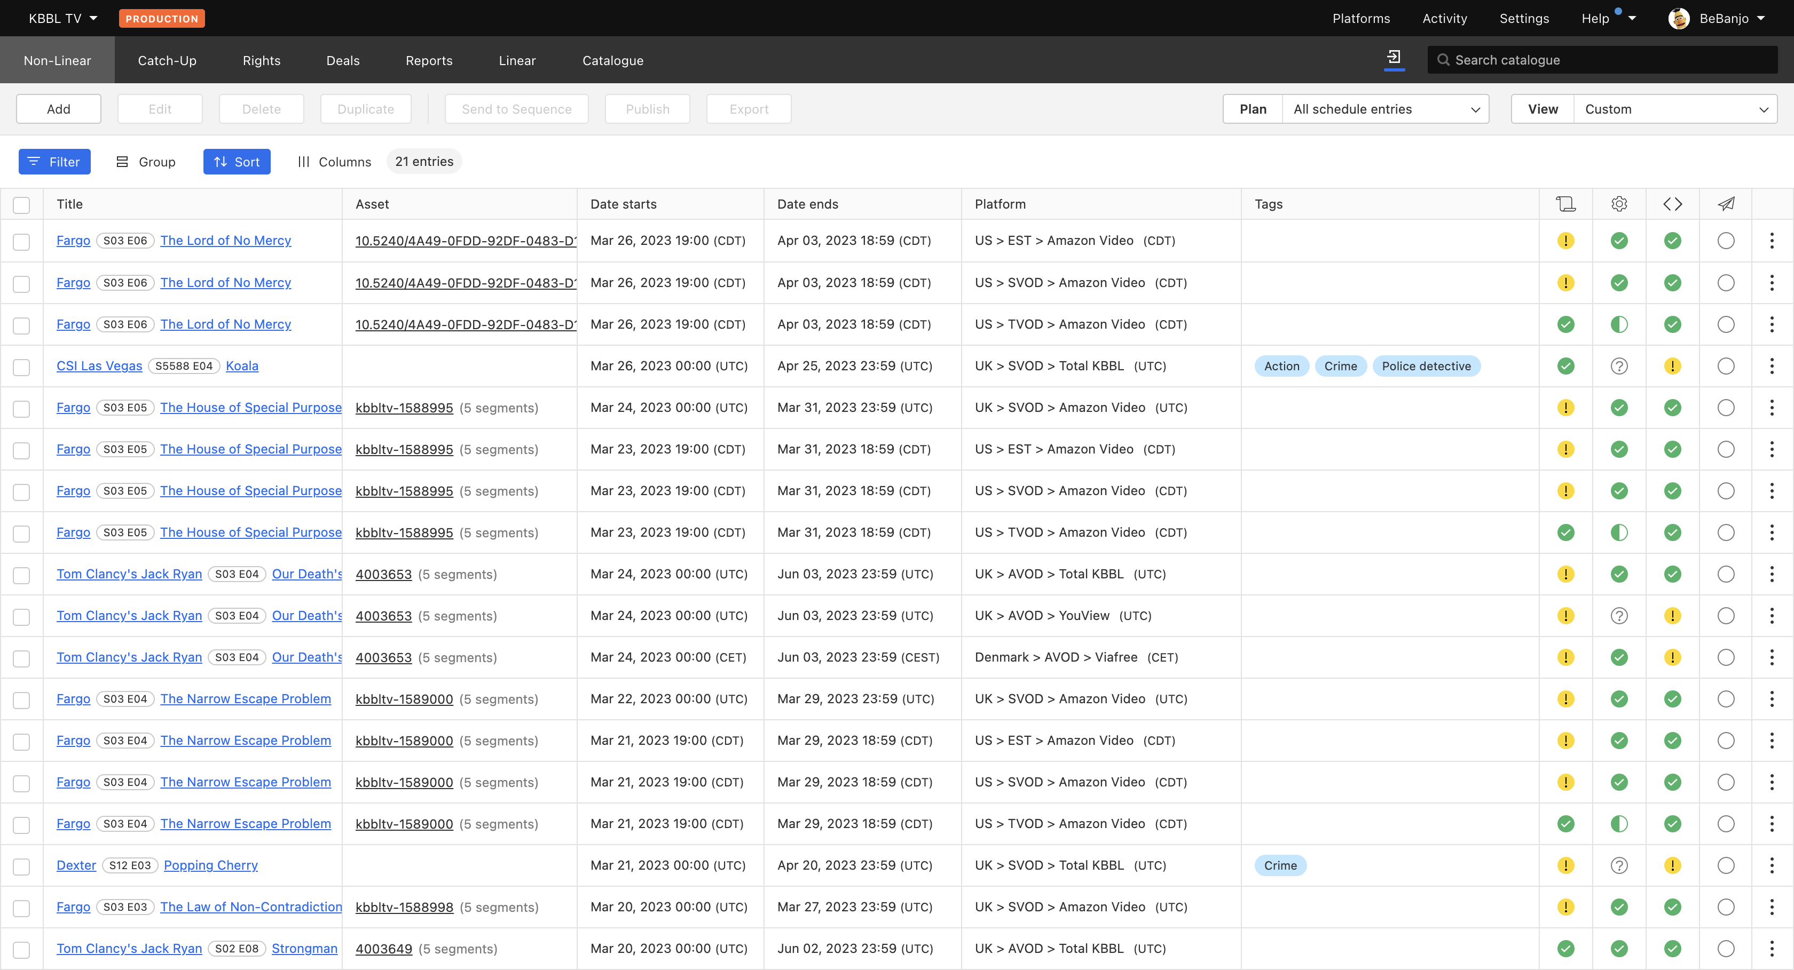Click yellow warning icon in first Fargo row

(x=1565, y=241)
